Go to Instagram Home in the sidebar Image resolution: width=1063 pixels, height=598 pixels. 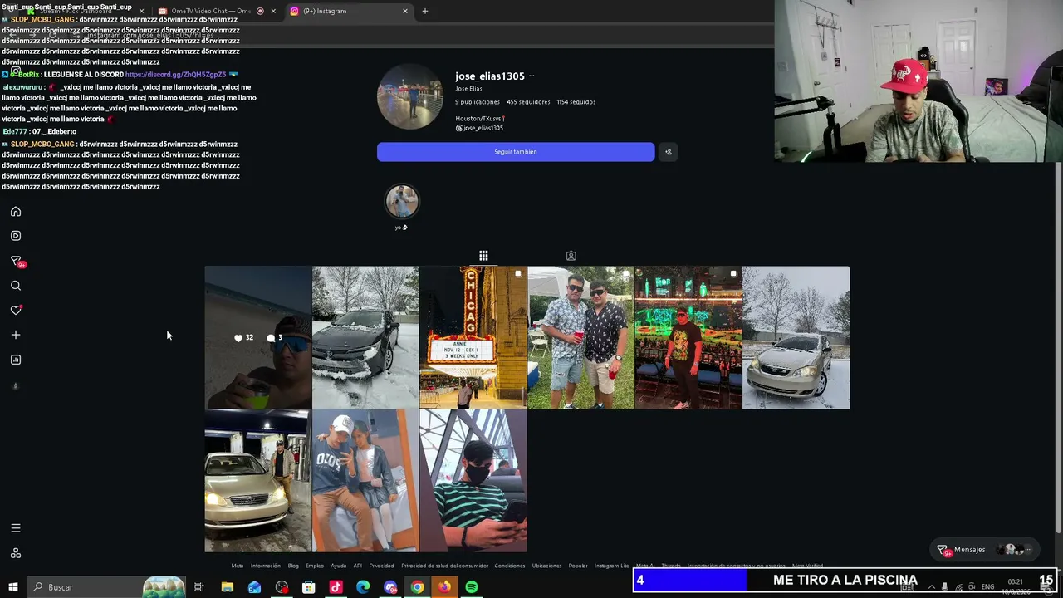[x=16, y=212]
